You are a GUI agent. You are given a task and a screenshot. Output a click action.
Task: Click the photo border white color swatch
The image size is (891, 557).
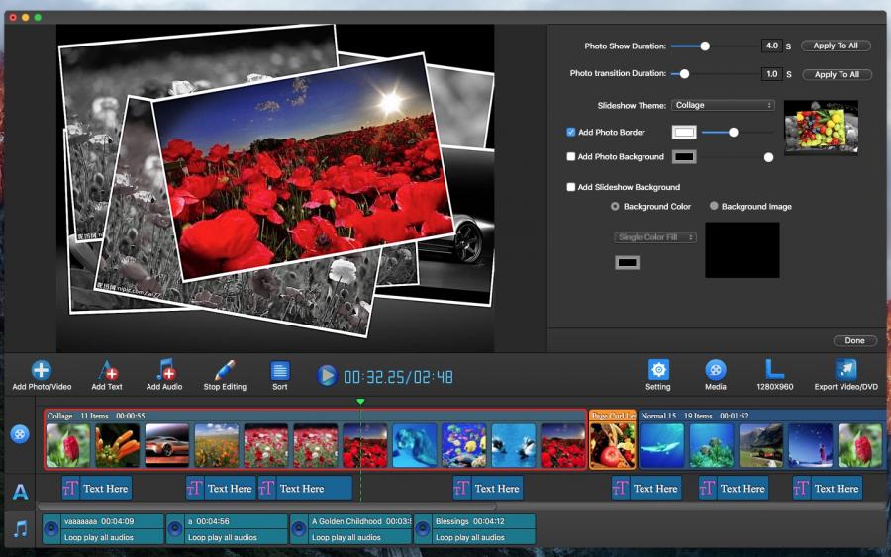coord(684,132)
